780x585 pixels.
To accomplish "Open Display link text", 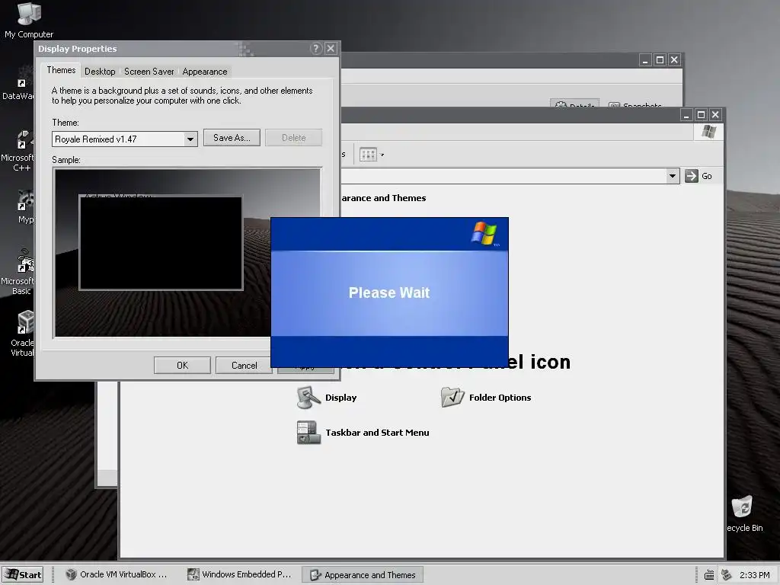I will click(x=340, y=398).
